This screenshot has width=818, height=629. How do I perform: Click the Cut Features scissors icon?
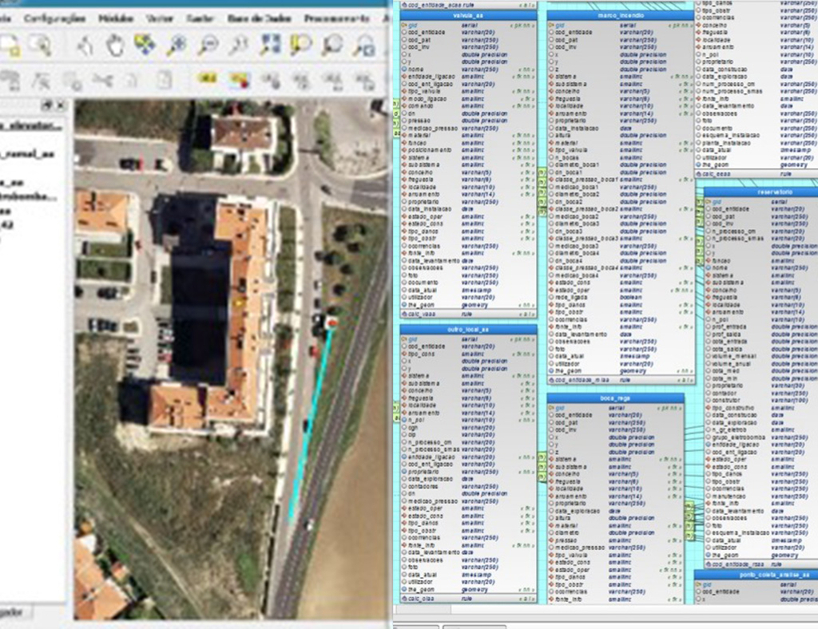pyautogui.click(x=103, y=81)
